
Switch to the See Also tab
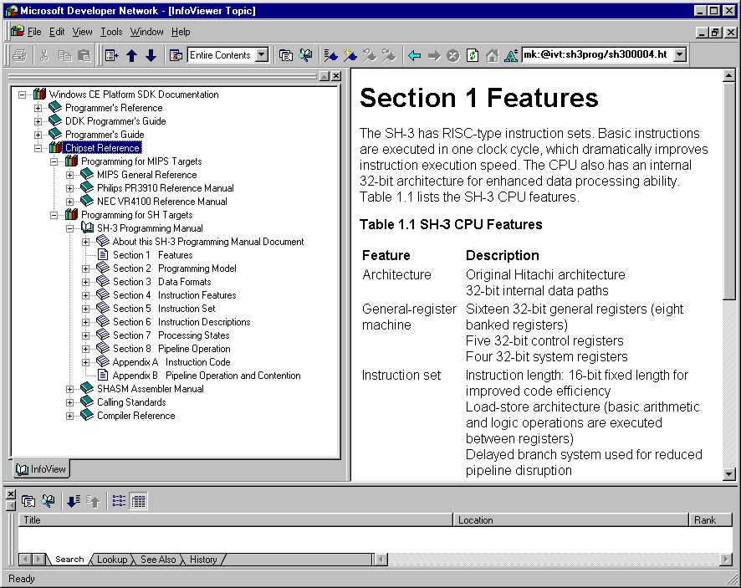tap(158, 560)
